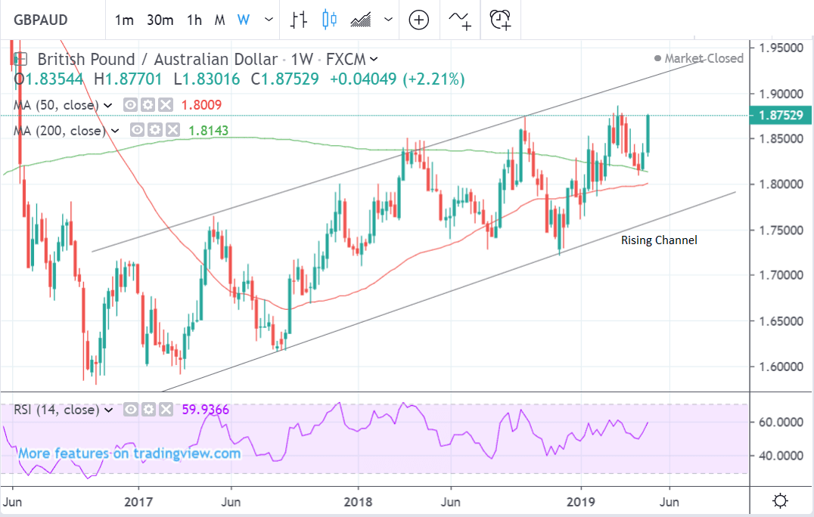
Task: Open 'More features on tradingview.com' link
Action: tap(129, 454)
